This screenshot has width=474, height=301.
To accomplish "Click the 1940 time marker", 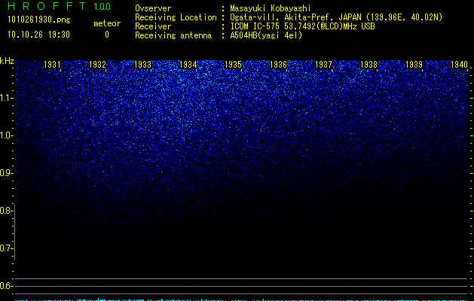I will (x=460, y=65).
